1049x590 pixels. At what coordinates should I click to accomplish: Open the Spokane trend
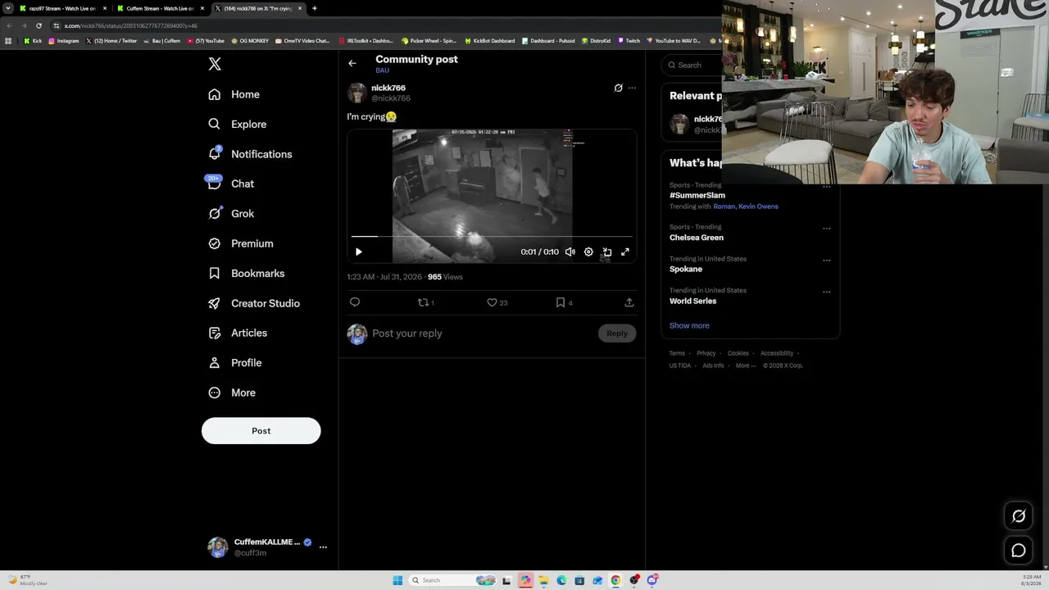[686, 270]
